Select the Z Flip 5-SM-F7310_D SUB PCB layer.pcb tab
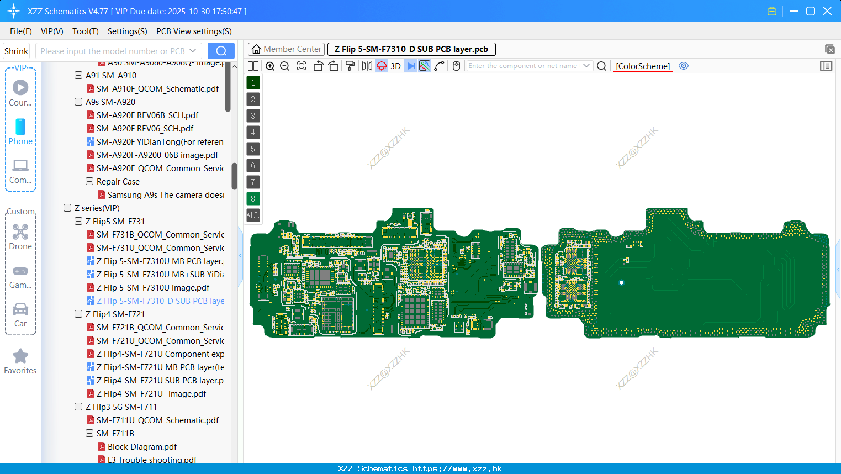Image resolution: width=841 pixels, height=474 pixels. coord(411,49)
